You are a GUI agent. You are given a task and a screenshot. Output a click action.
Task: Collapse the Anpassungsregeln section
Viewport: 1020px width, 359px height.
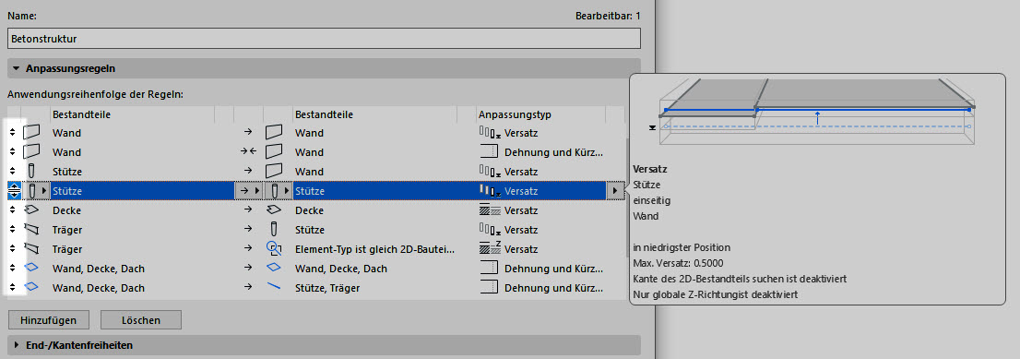17,68
